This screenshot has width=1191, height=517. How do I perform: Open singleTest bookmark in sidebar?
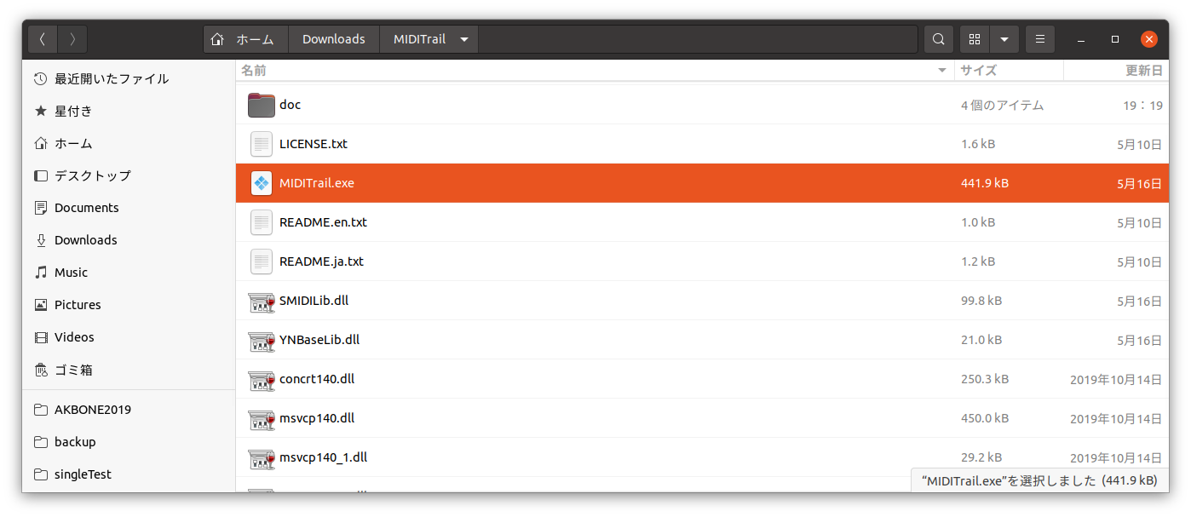point(129,474)
